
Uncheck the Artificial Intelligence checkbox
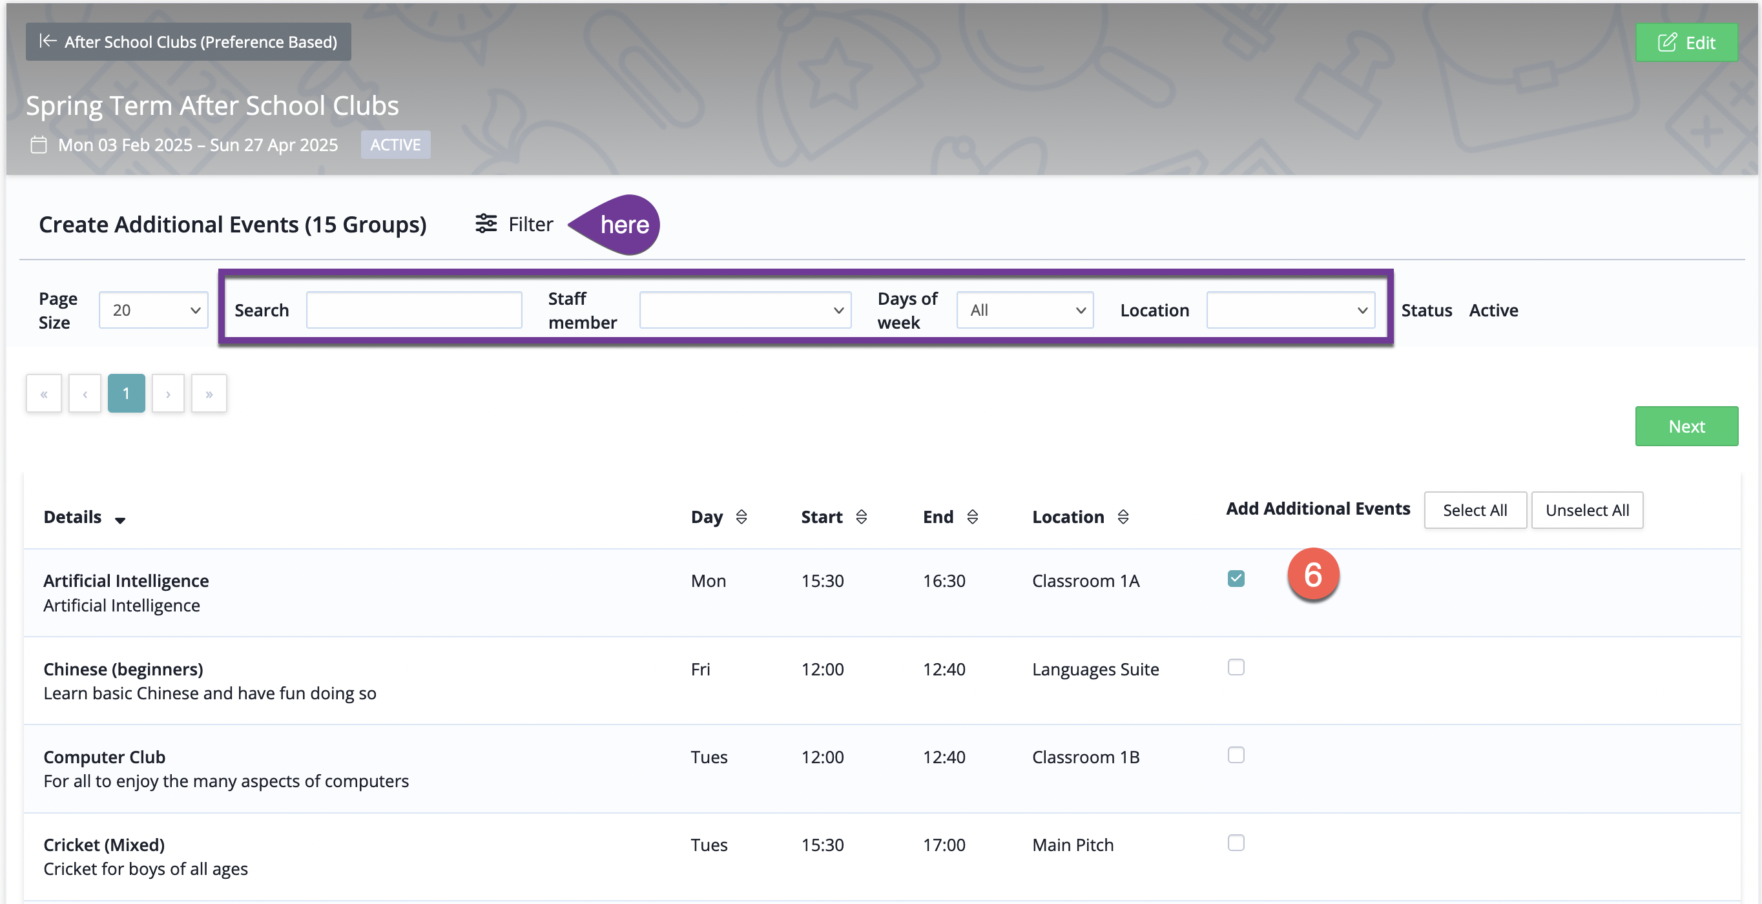tap(1236, 579)
